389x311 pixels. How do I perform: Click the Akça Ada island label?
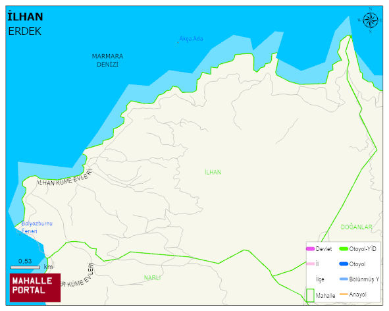click(x=191, y=39)
